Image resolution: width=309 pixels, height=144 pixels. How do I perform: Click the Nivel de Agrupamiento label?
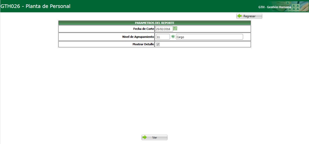click(138, 37)
